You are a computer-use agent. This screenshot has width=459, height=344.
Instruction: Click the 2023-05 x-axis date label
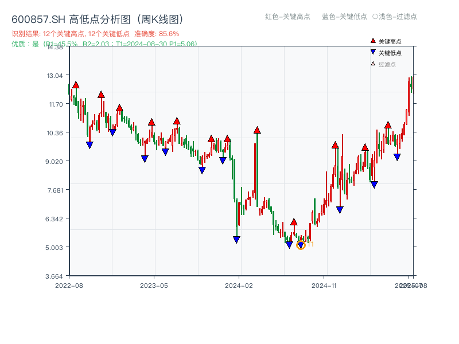tap(154, 286)
